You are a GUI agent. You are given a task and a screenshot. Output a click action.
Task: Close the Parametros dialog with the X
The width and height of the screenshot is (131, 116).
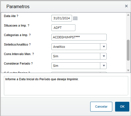(x=126, y=6)
